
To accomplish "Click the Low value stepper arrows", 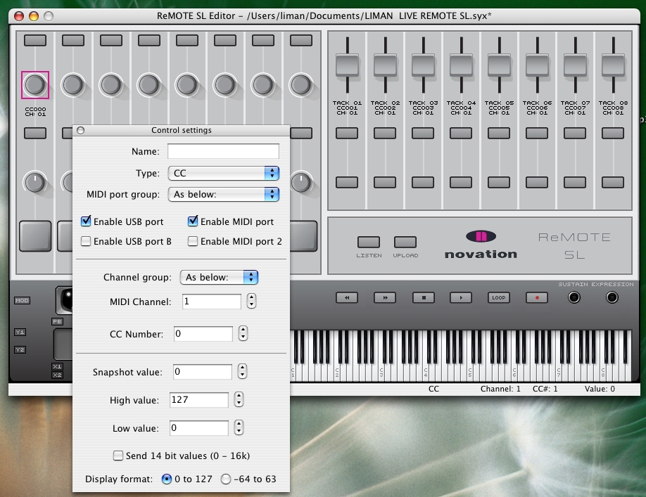I will click(x=239, y=428).
